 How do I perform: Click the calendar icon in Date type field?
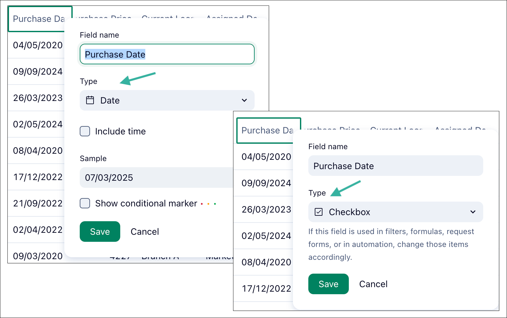90,100
